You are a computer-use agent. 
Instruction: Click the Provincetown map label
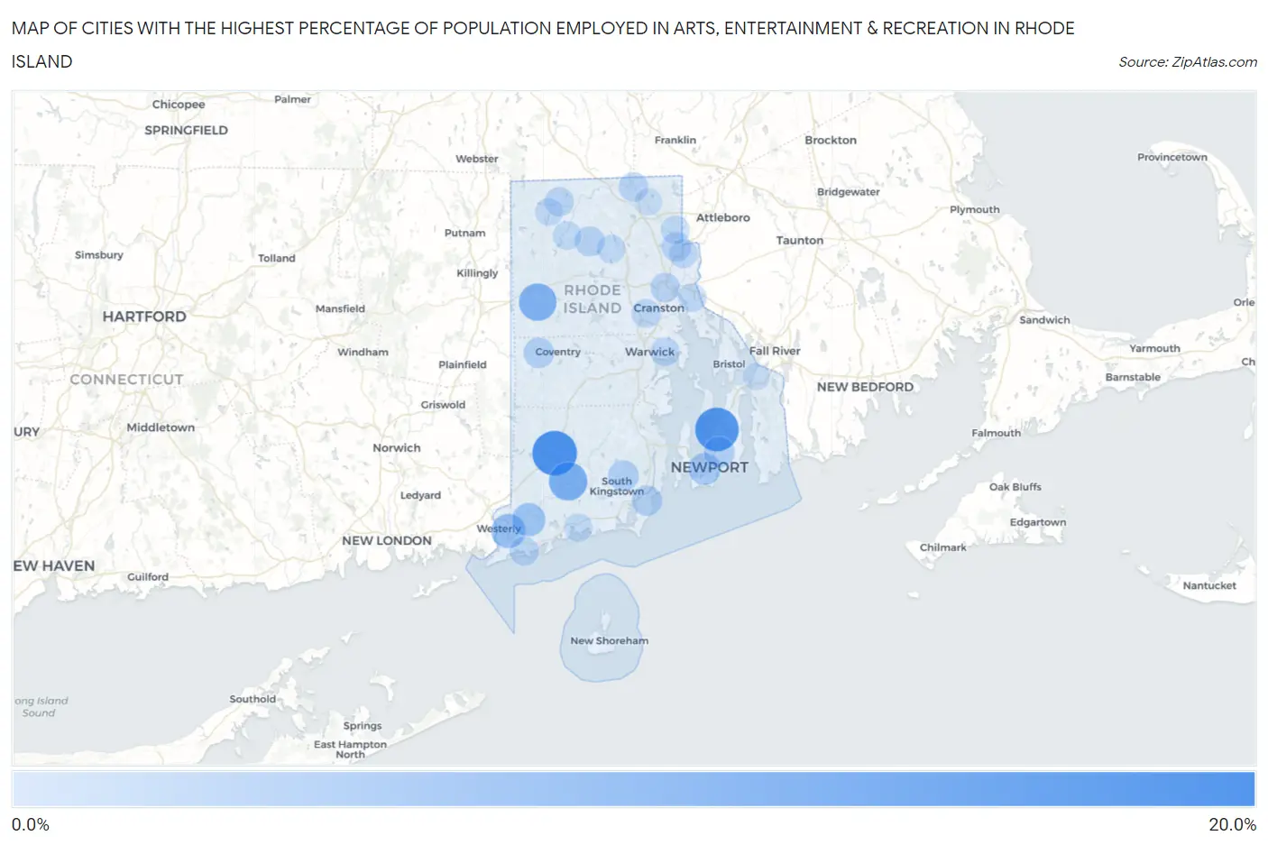tap(1172, 157)
